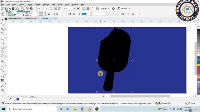Create a new document from toolbar
200x112 pixels.
coord(2,8)
